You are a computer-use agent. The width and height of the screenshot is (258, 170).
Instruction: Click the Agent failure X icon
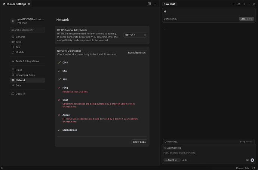pyautogui.click(x=59, y=115)
